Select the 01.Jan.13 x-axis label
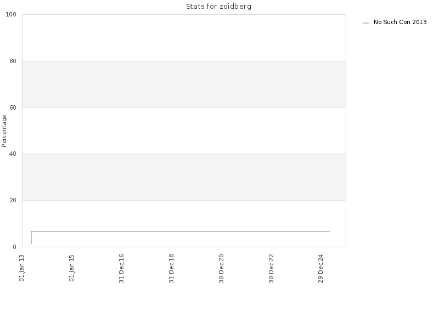439x329 pixels. pos(22,268)
